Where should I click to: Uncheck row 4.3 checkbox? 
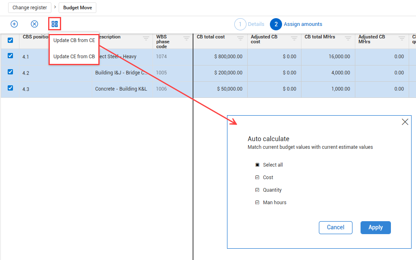click(x=11, y=88)
